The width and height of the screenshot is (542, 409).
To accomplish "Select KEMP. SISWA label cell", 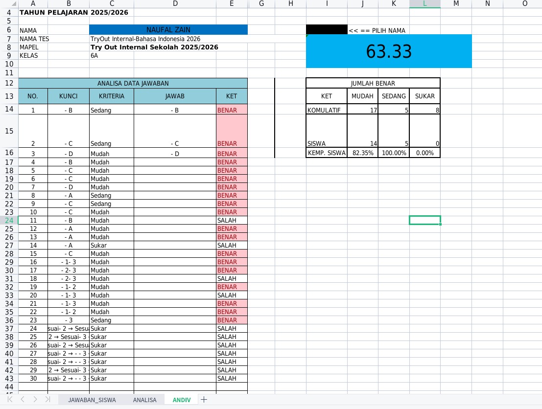I will [327, 153].
